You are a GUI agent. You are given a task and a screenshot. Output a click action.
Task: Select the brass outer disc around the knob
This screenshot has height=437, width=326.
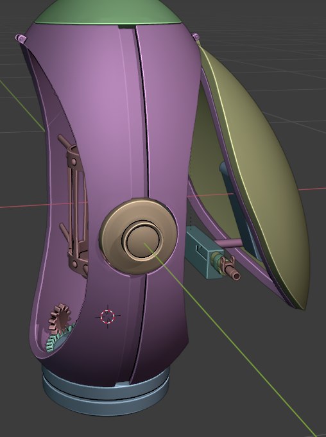click(139, 236)
